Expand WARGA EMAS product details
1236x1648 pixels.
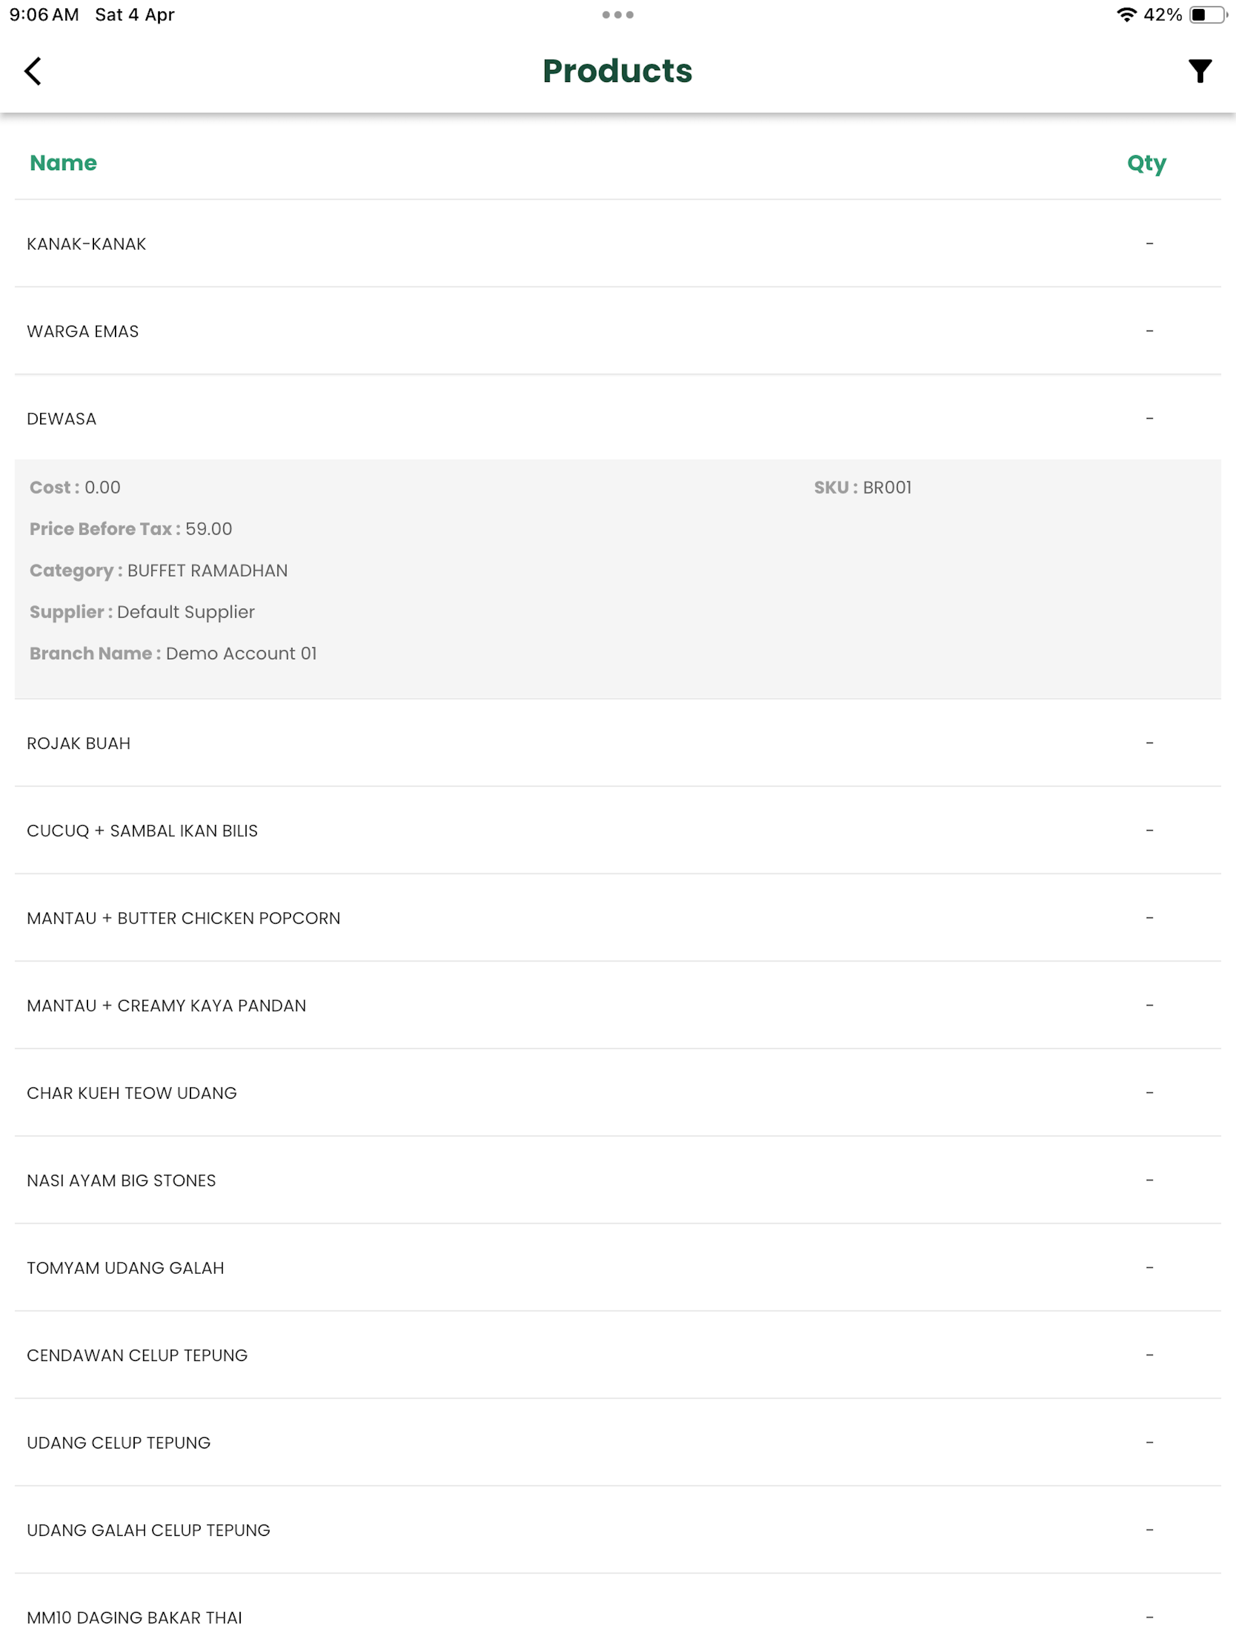[617, 331]
